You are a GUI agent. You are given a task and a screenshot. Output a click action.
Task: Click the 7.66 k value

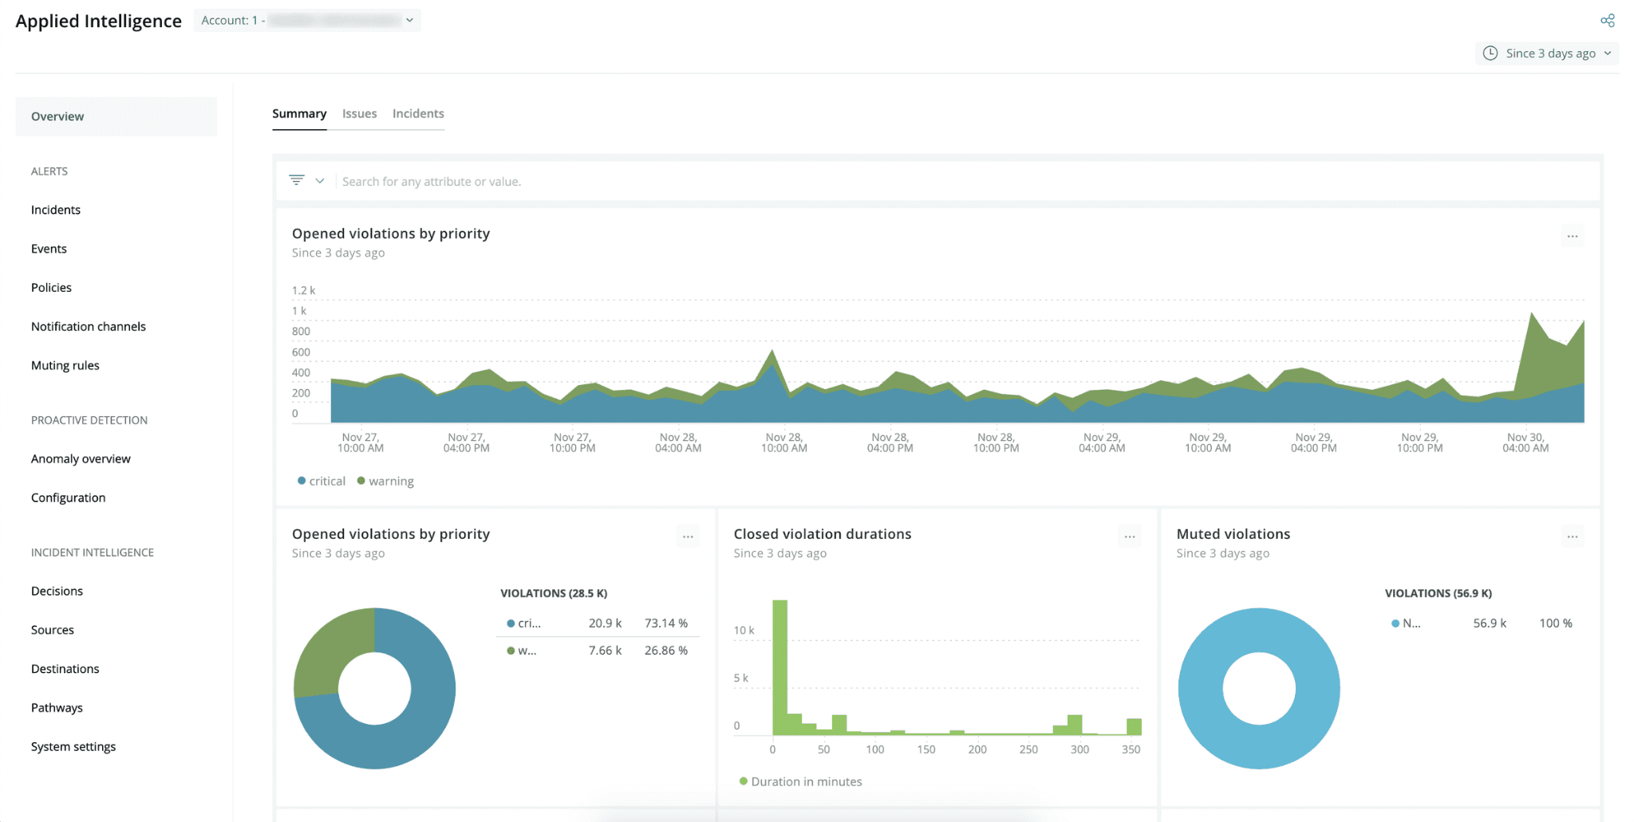(605, 650)
